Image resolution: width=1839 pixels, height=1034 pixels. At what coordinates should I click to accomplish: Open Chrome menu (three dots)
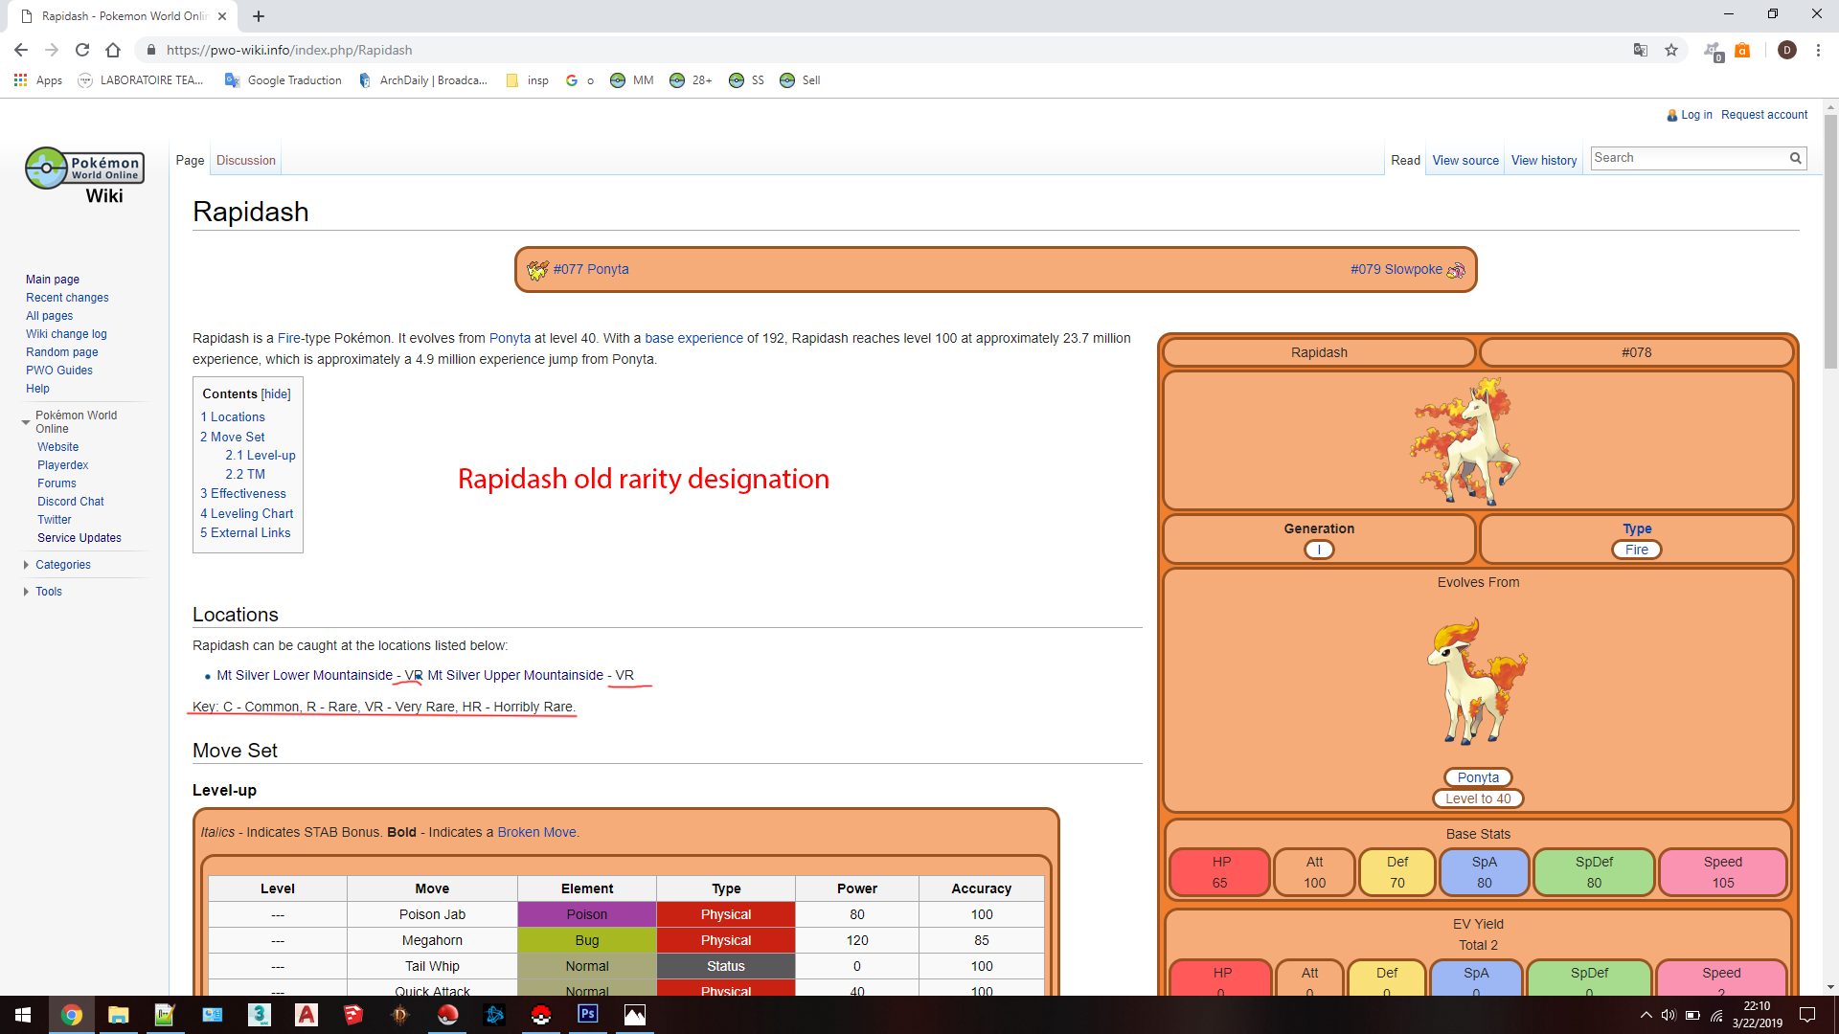coord(1818,50)
